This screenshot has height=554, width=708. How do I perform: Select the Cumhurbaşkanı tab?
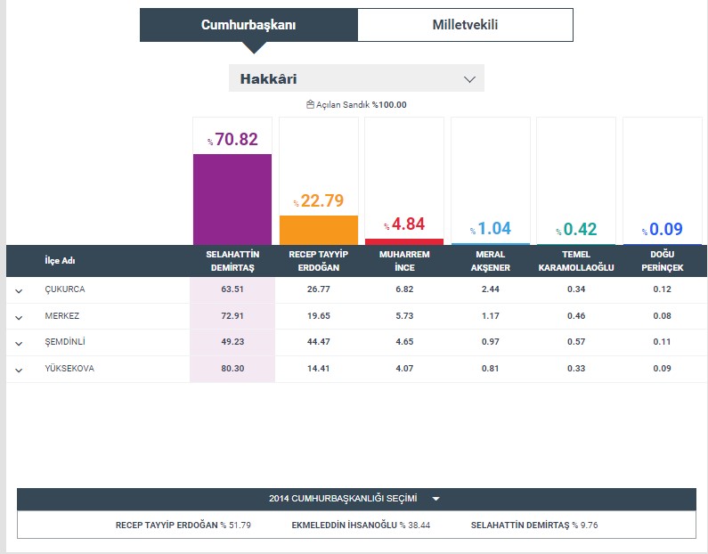(x=248, y=25)
